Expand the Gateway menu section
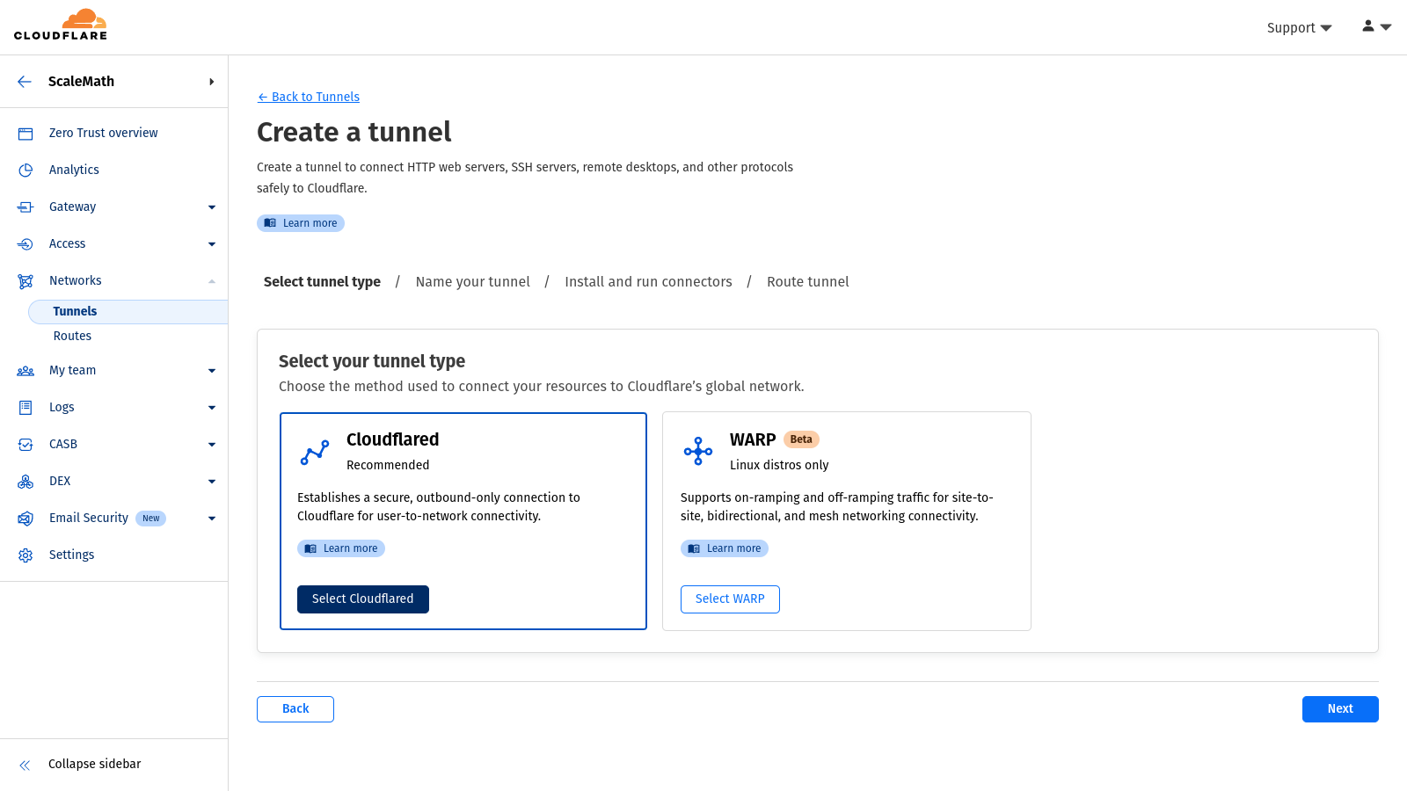The height and width of the screenshot is (791, 1407). [x=211, y=207]
